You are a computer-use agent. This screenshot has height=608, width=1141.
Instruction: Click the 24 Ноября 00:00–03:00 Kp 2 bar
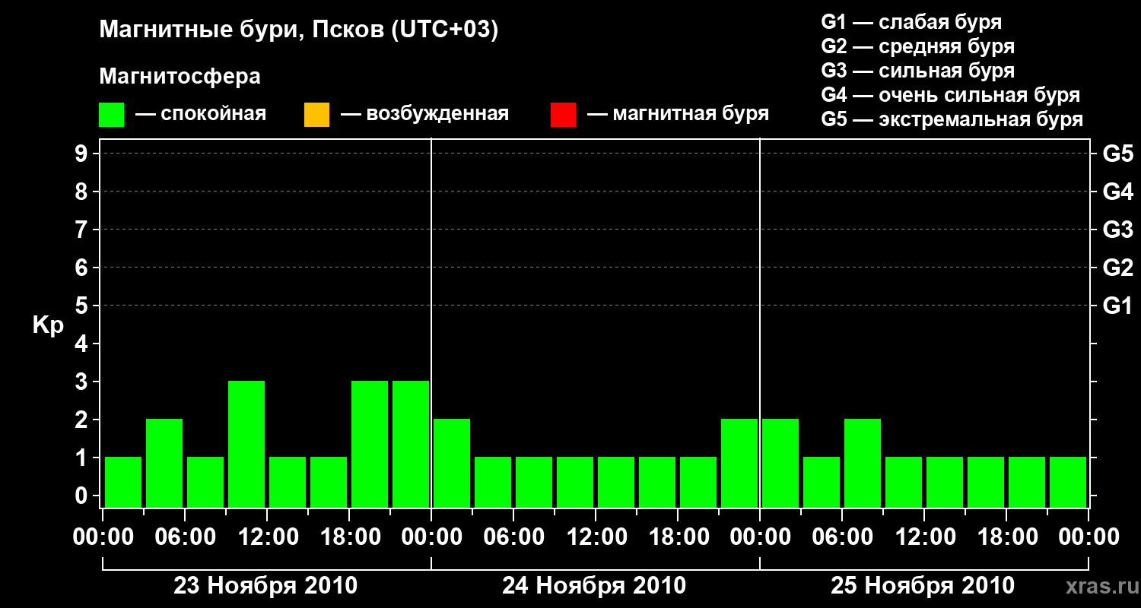pos(452,463)
